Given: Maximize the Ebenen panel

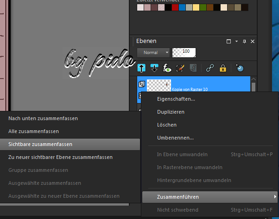Looking at the screenshot, I should tap(228, 42).
